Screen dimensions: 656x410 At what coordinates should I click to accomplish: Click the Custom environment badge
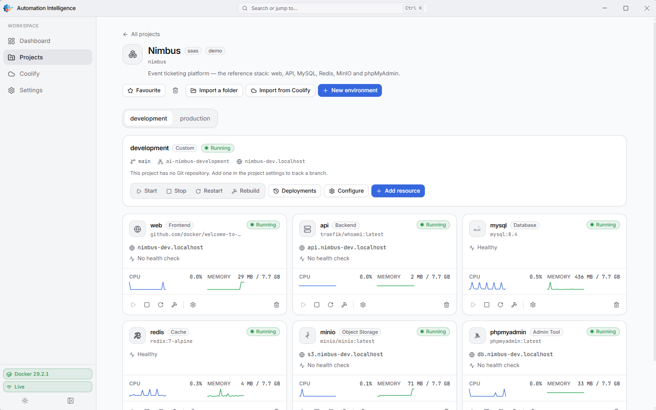[x=185, y=148]
